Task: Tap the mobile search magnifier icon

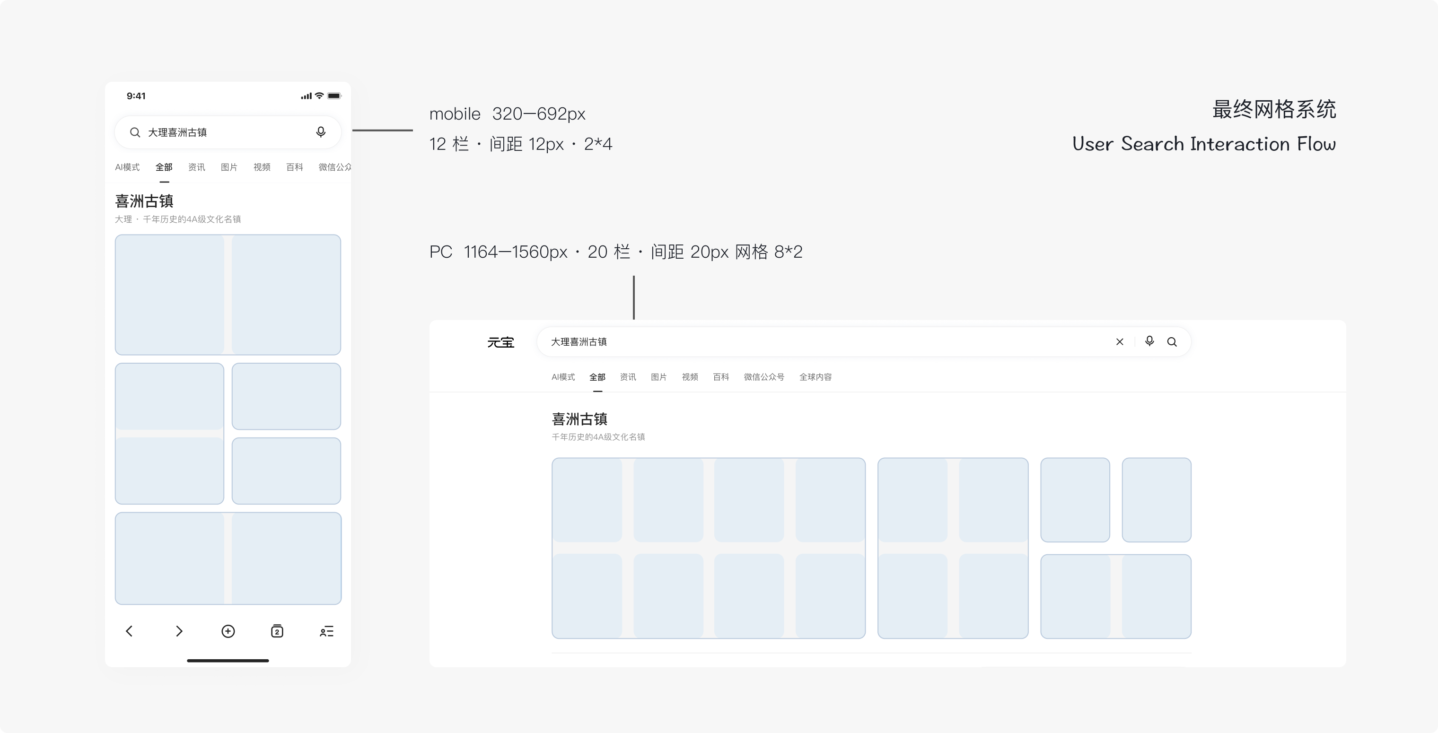Action: click(134, 132)
